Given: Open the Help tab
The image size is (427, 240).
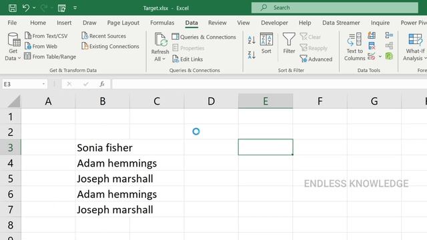Looking at the screenshot, I should (x=305, y=23).
